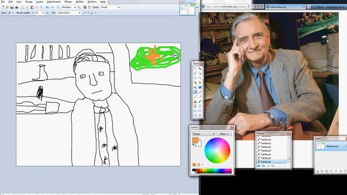This screenshot has height=195, width=347.
Task: Click the white secondary color swatch
Action: pyautogui.click(x=199, y=144)
